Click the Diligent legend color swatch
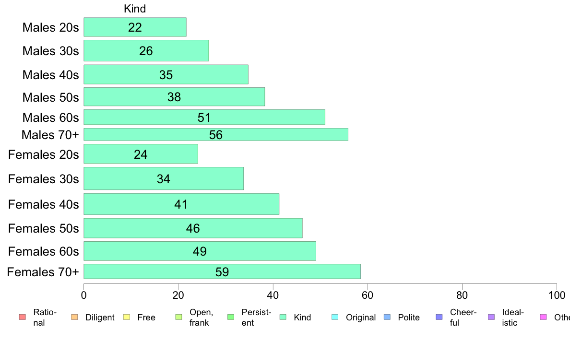 (74, 317)
